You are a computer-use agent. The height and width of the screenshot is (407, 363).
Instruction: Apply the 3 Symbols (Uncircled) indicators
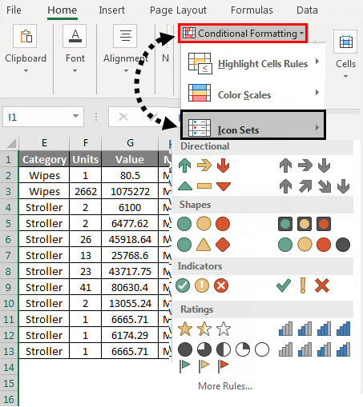[x=303, y=285]
